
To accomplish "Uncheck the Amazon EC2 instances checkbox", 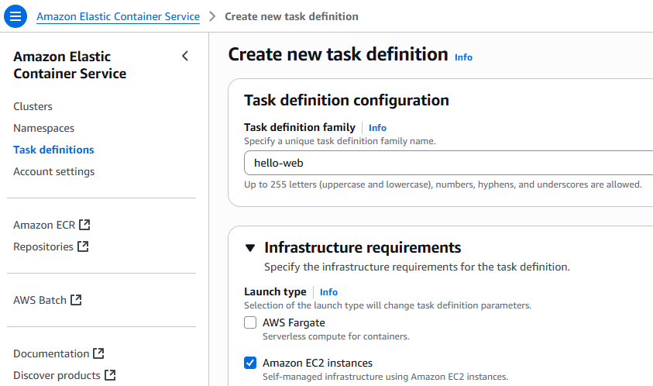I will coord(250,363).
